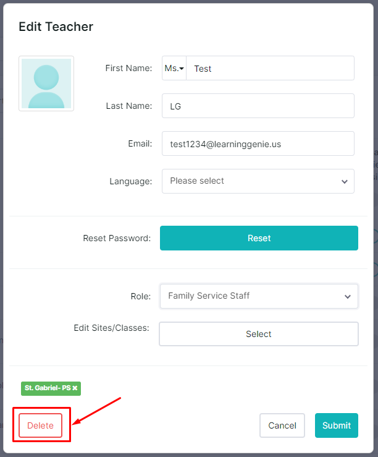The image size is (378, 457).
Task: Cancel the Edit Teacher dialog
Action: 282,425
